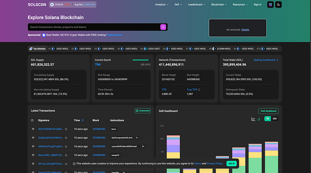Click the Customize button

point(143,110)
